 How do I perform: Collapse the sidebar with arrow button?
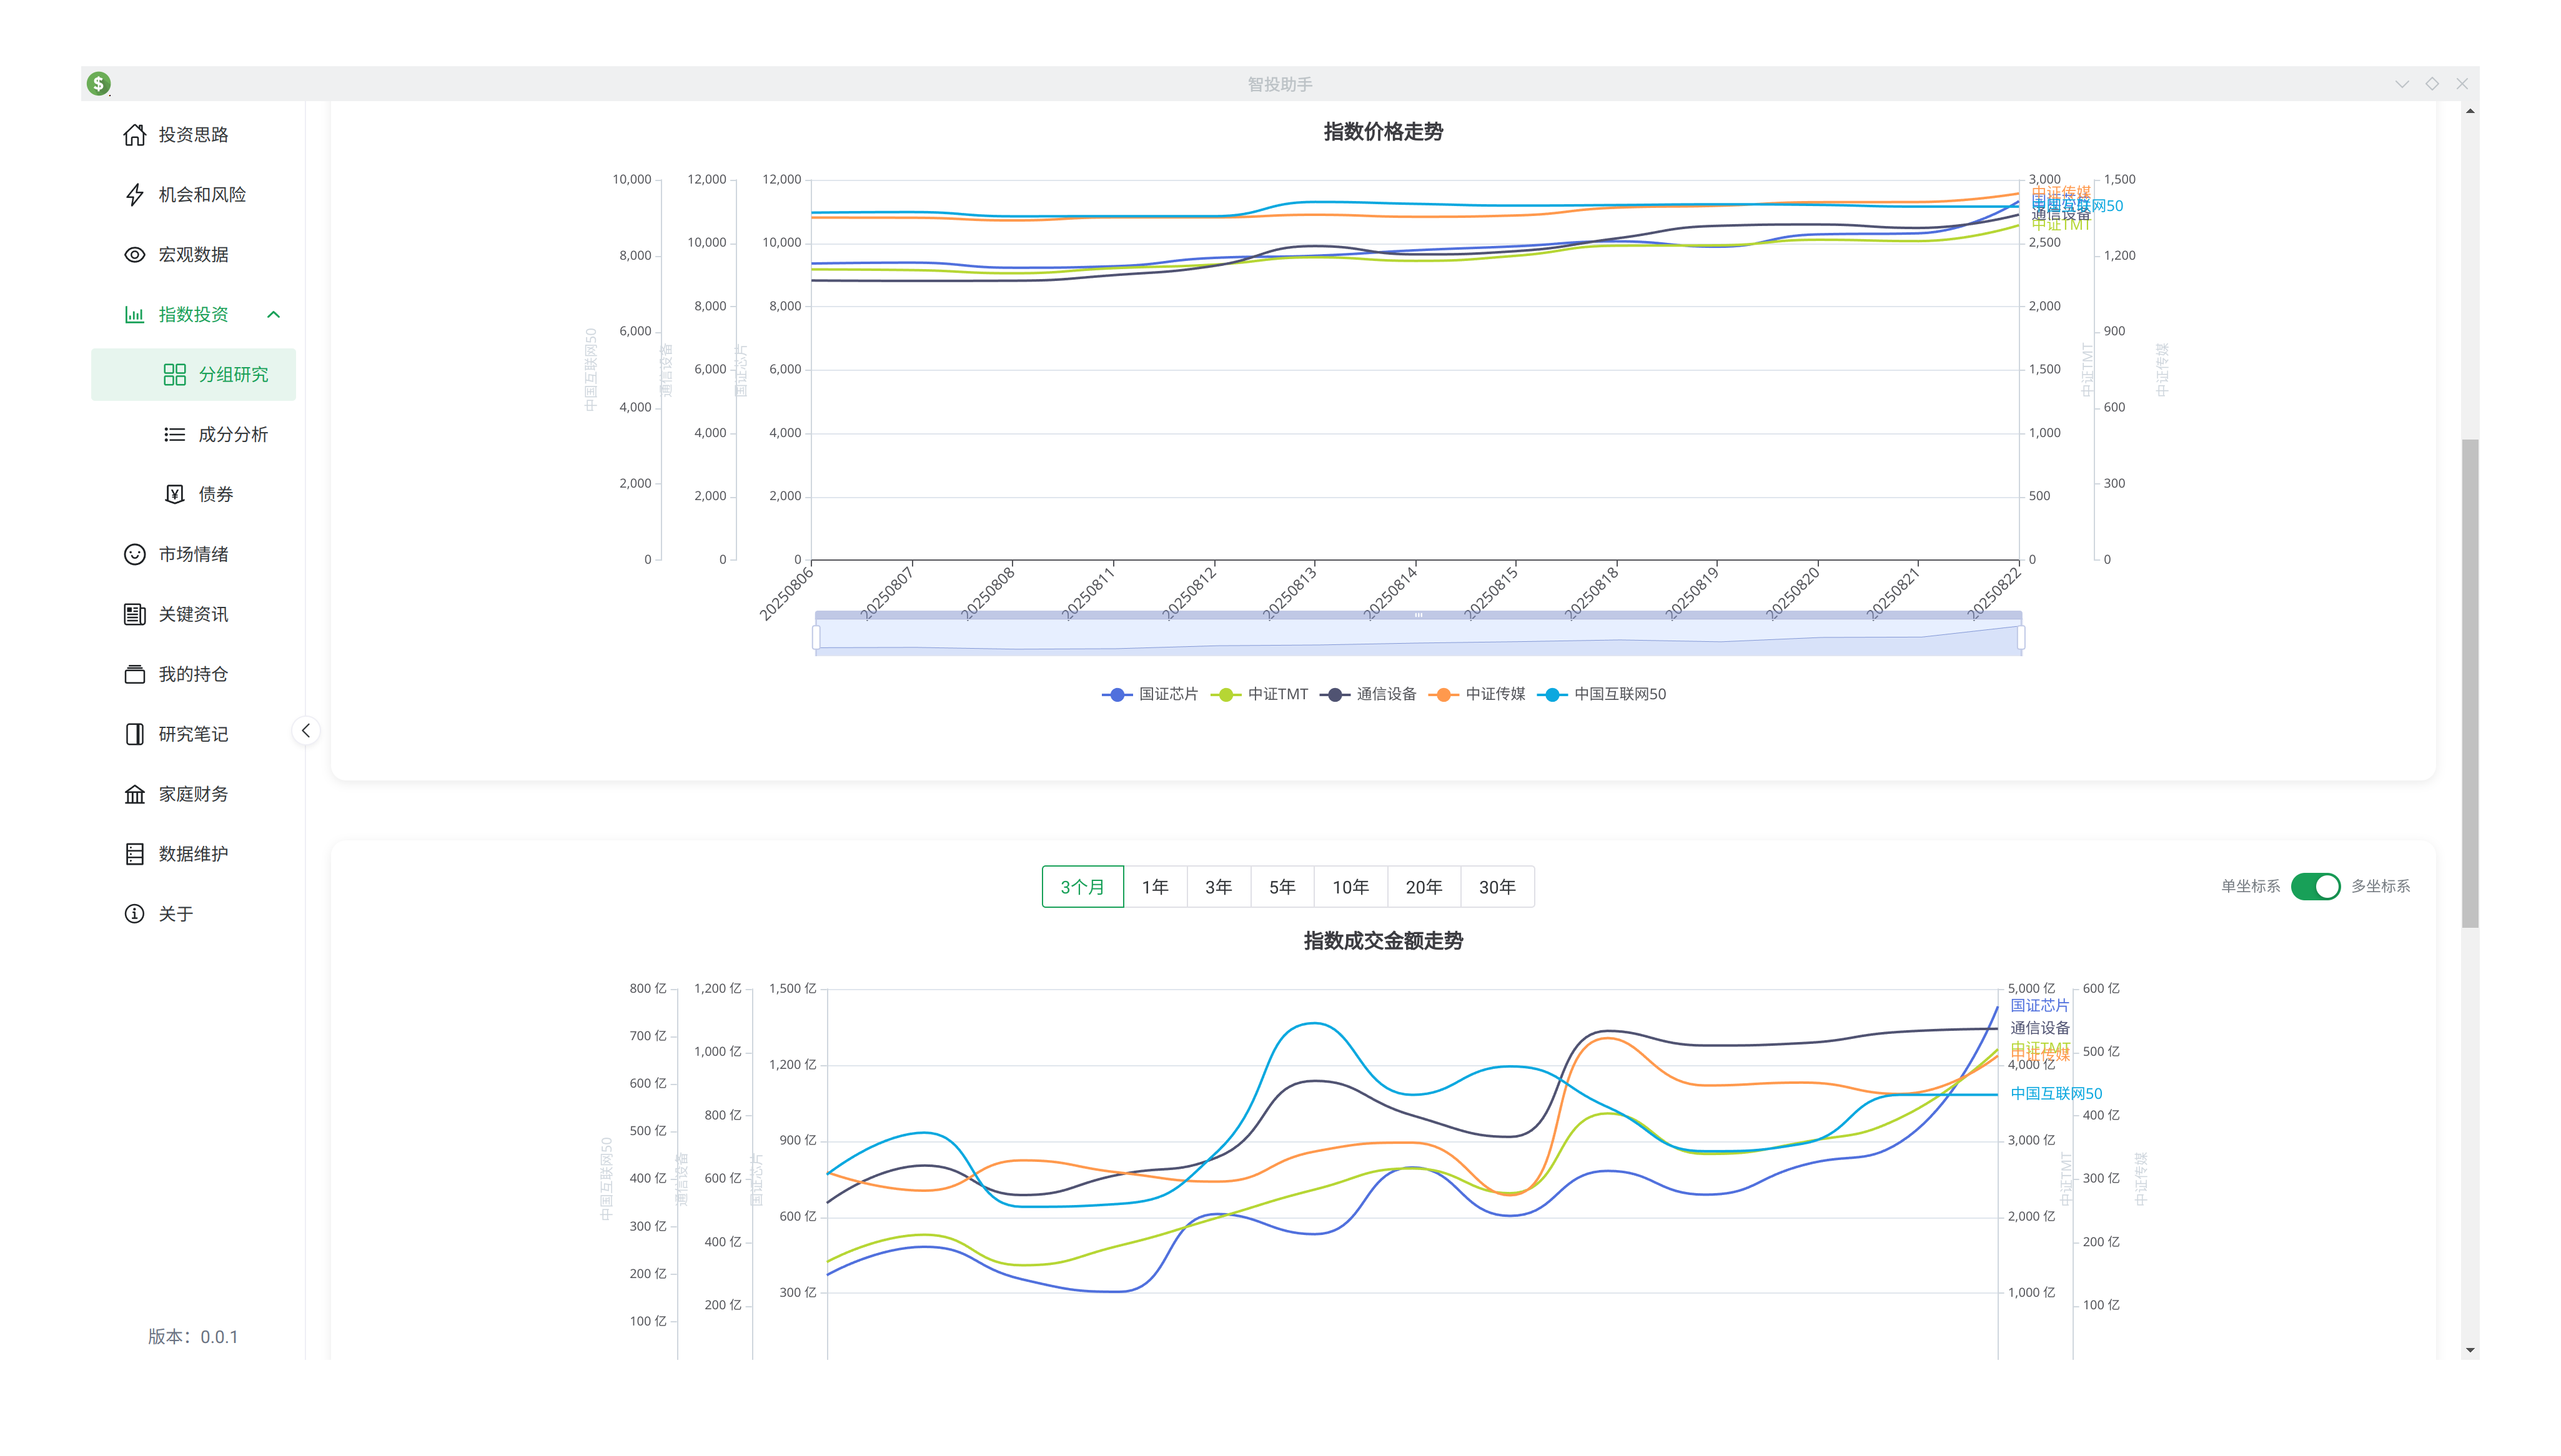click(306, 731)
